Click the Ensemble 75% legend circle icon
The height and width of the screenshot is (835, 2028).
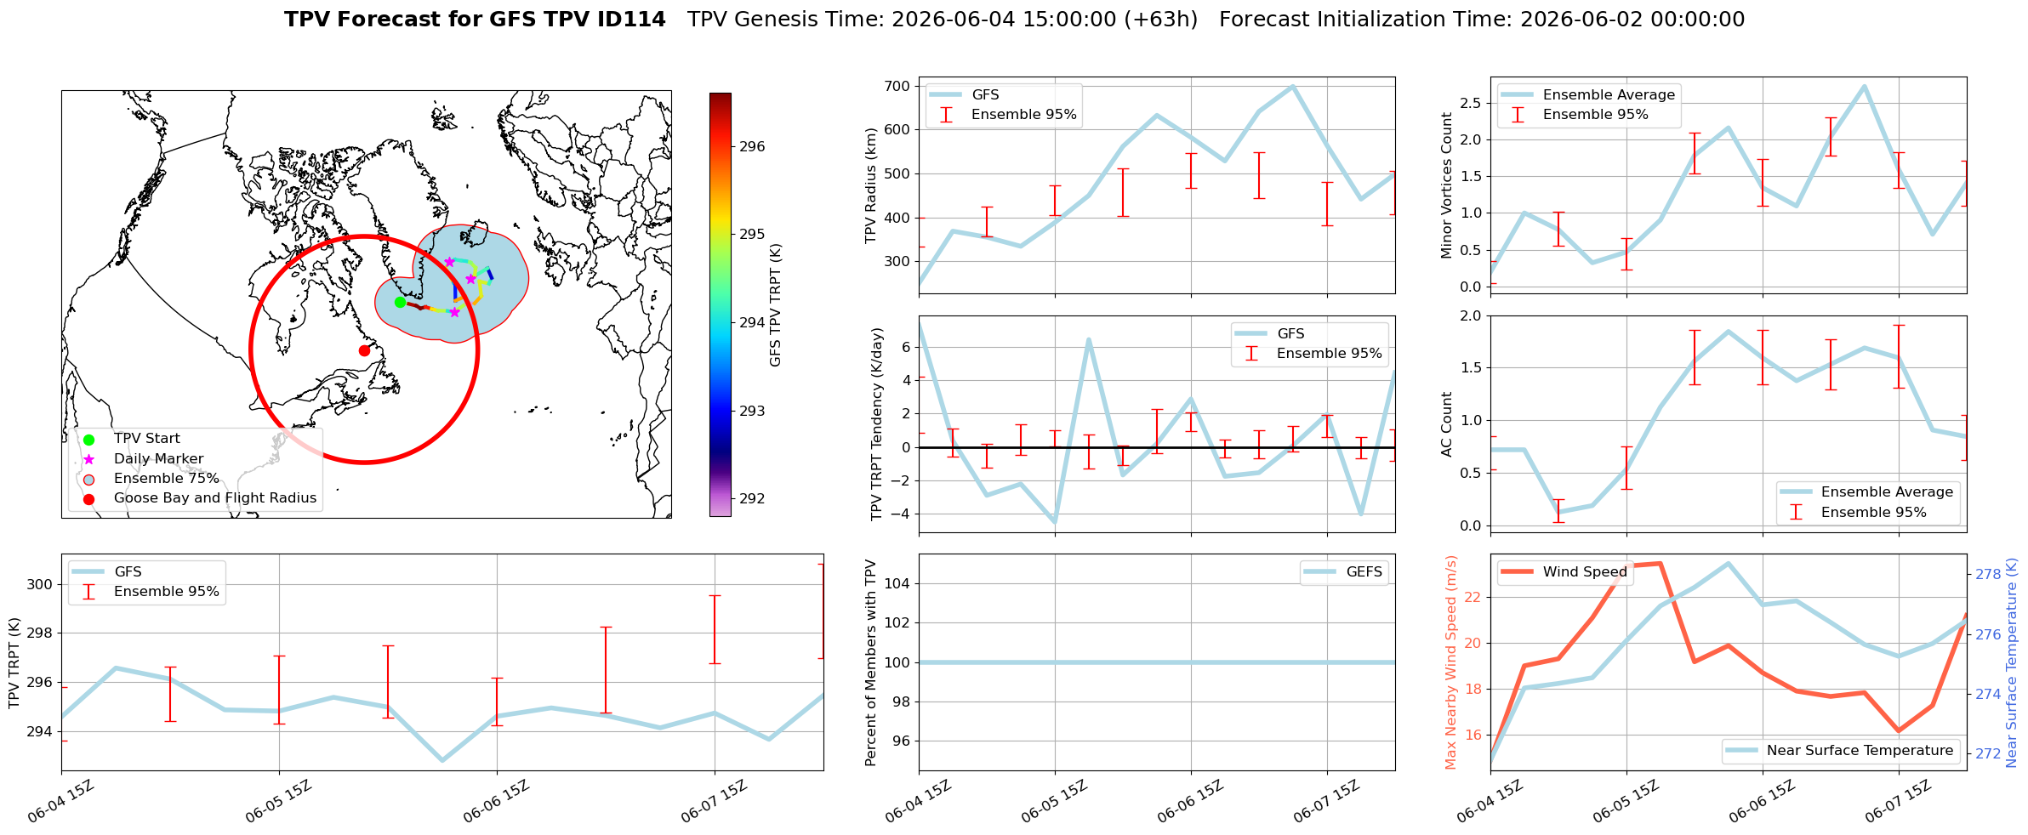[x=88, y=480]
